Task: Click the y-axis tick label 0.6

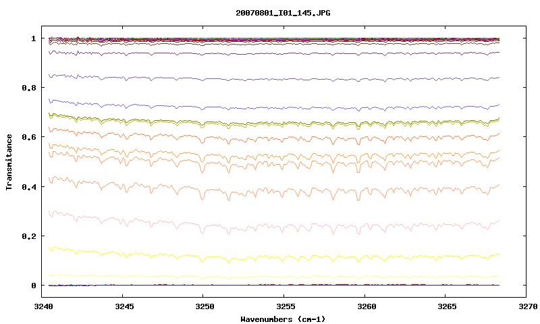Action: [29, 137]
